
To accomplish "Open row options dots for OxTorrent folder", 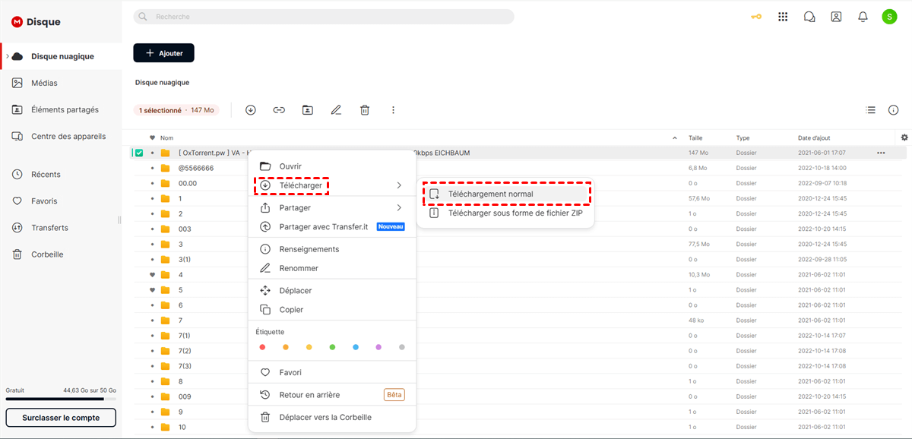I will pos(881,153).
